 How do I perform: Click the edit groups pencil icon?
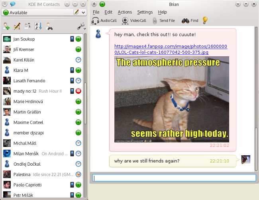[x=17, y=26]
